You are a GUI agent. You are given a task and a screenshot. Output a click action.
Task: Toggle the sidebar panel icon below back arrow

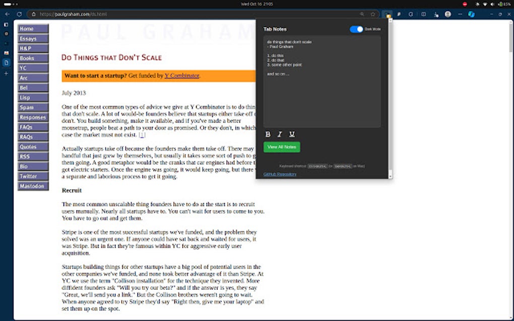[x=6, y=24]
